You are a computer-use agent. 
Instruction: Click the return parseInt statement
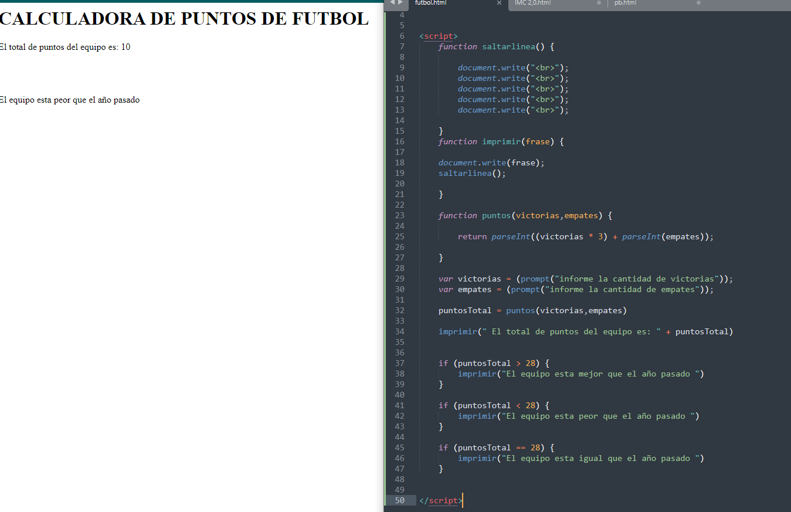[586, 236]
